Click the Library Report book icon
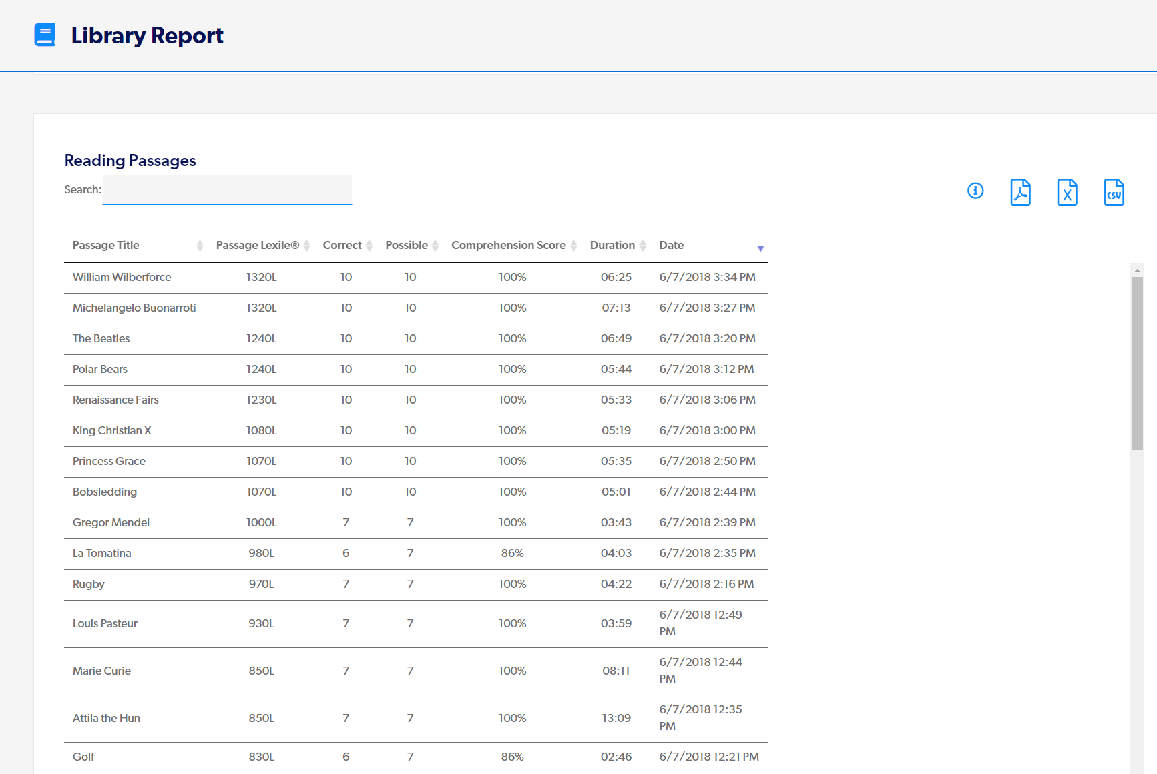 click(45, 35)
